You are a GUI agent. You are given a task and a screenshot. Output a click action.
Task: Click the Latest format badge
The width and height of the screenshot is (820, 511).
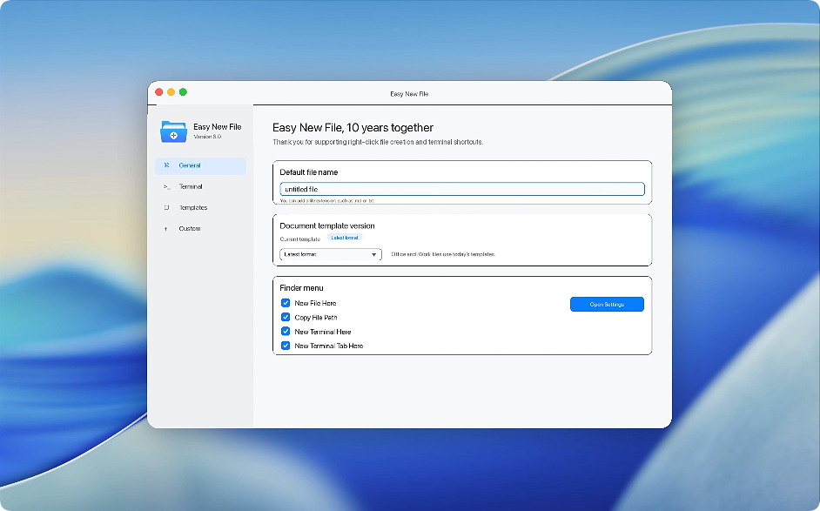coord(345,238)
